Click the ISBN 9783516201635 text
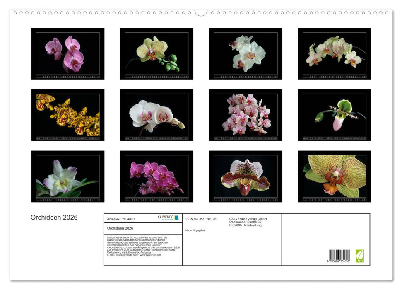 coord(201,219)
